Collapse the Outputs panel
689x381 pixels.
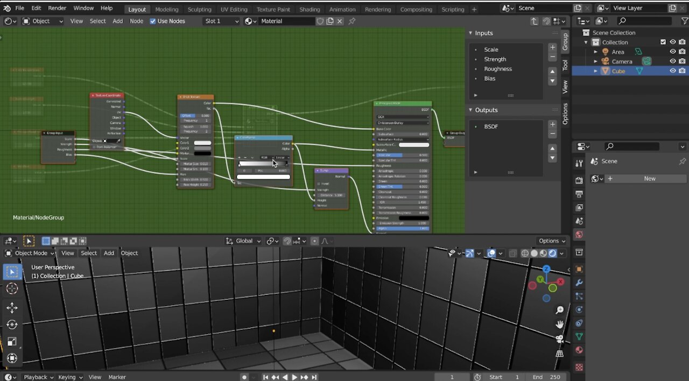(x=470, y=110)
